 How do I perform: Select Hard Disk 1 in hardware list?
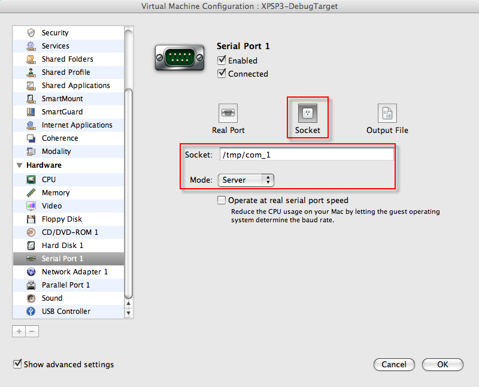[x=62, y=246]
